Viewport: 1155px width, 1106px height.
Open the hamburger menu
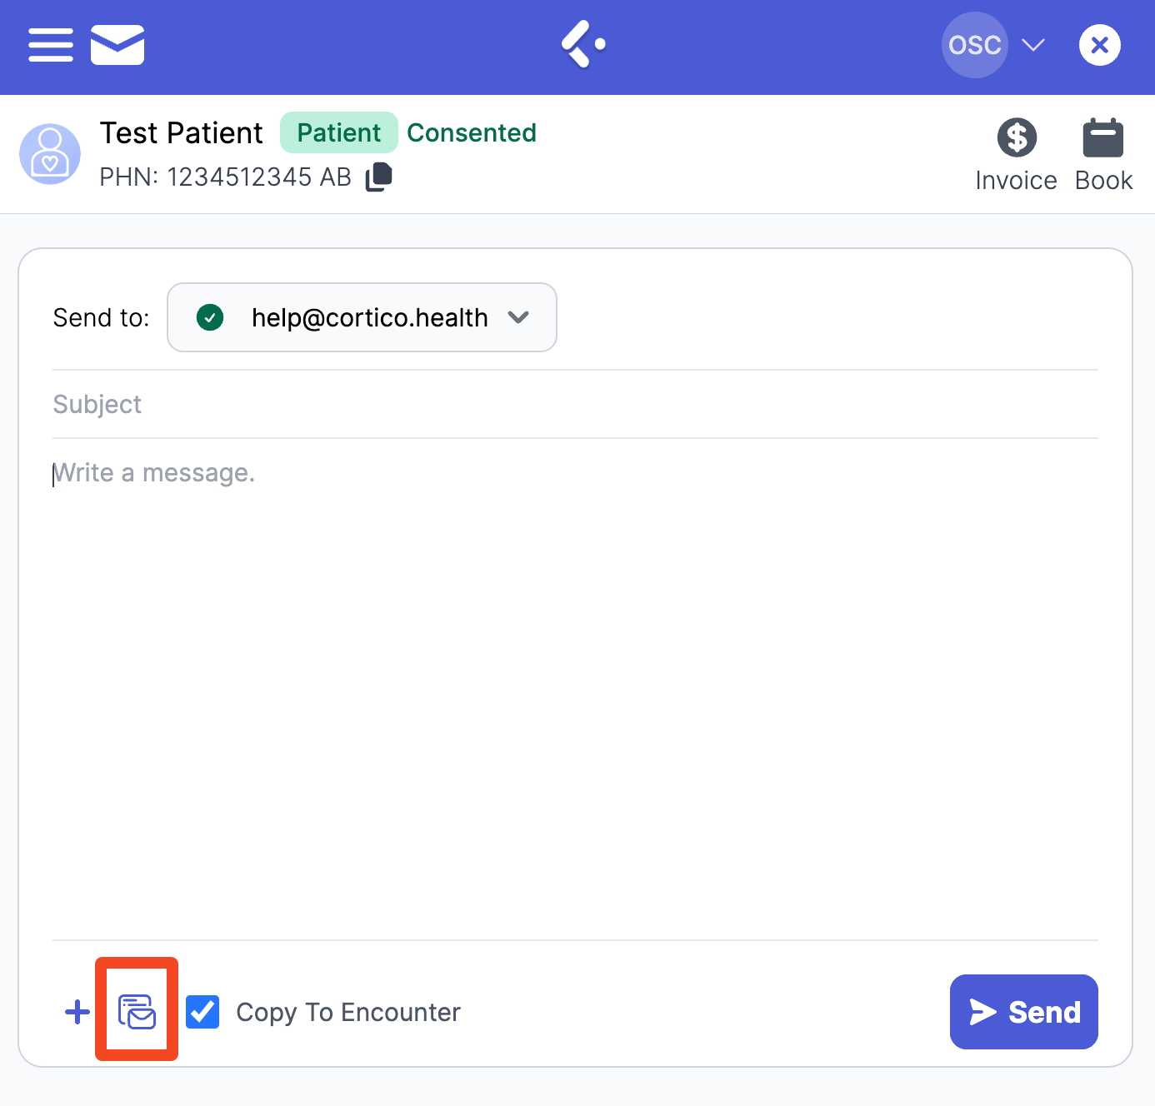coord(51,45)
